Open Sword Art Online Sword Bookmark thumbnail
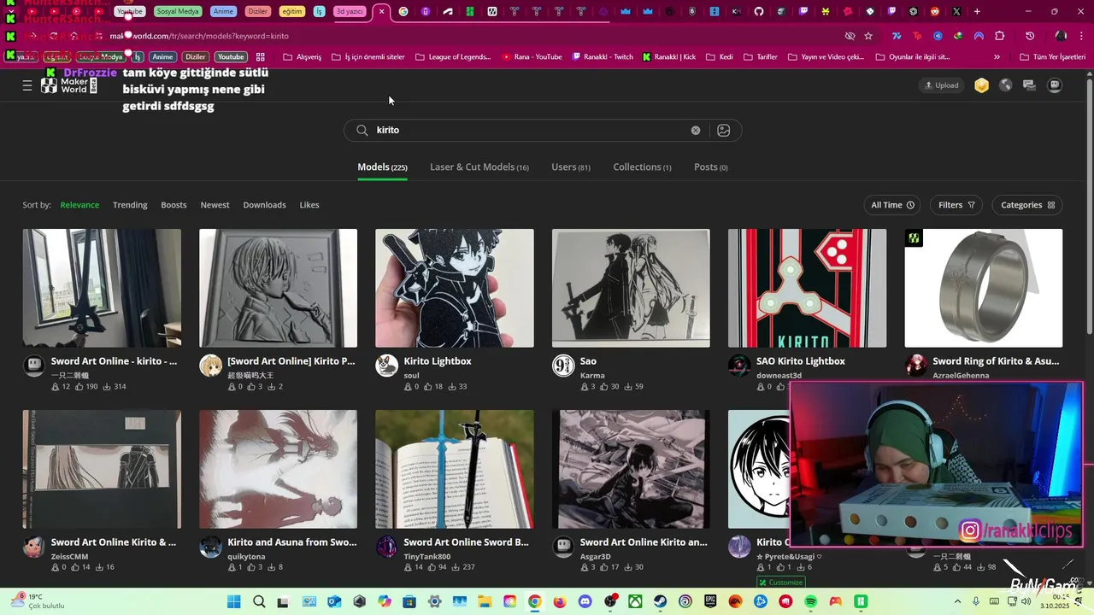1094x615 pixels. point(455,469)
